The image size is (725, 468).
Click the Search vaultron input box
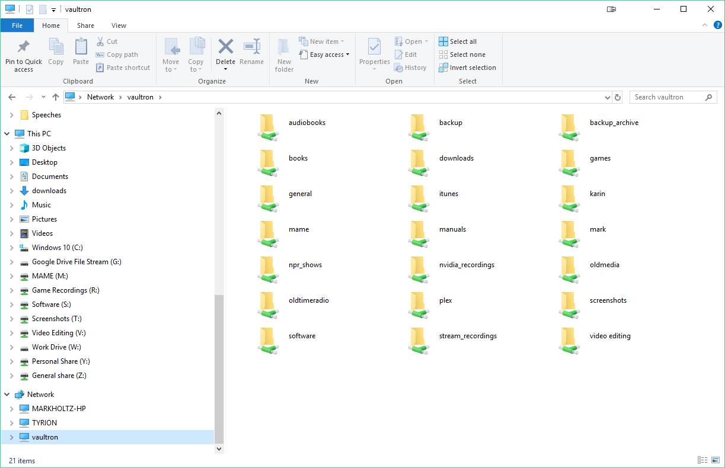point(673,97)
